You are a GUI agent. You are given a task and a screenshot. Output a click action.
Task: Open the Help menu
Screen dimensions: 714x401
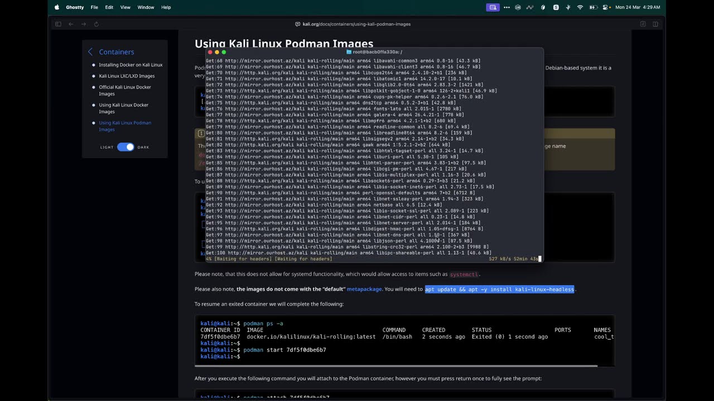[166, 7]
